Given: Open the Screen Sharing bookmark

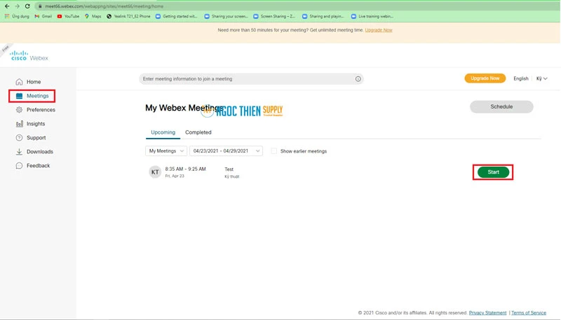Looking at the screenshot, I should point(274,16).
